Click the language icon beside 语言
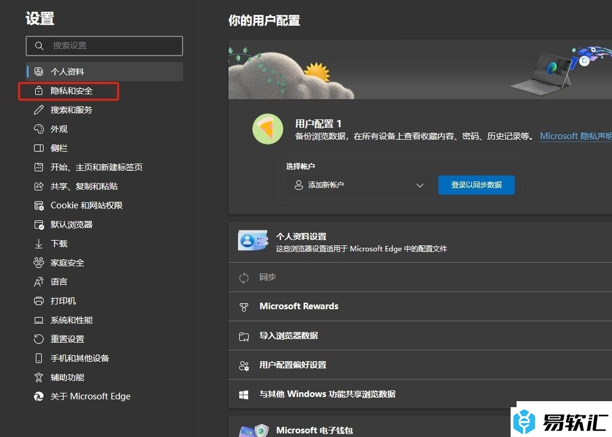This screenshot has width=612, height=437. click(39, 282)
